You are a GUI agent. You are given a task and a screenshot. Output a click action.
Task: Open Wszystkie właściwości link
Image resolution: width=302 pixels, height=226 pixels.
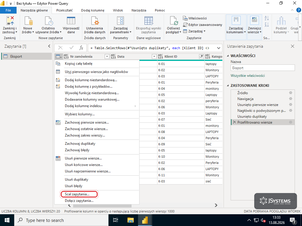[x=247, y=76]
